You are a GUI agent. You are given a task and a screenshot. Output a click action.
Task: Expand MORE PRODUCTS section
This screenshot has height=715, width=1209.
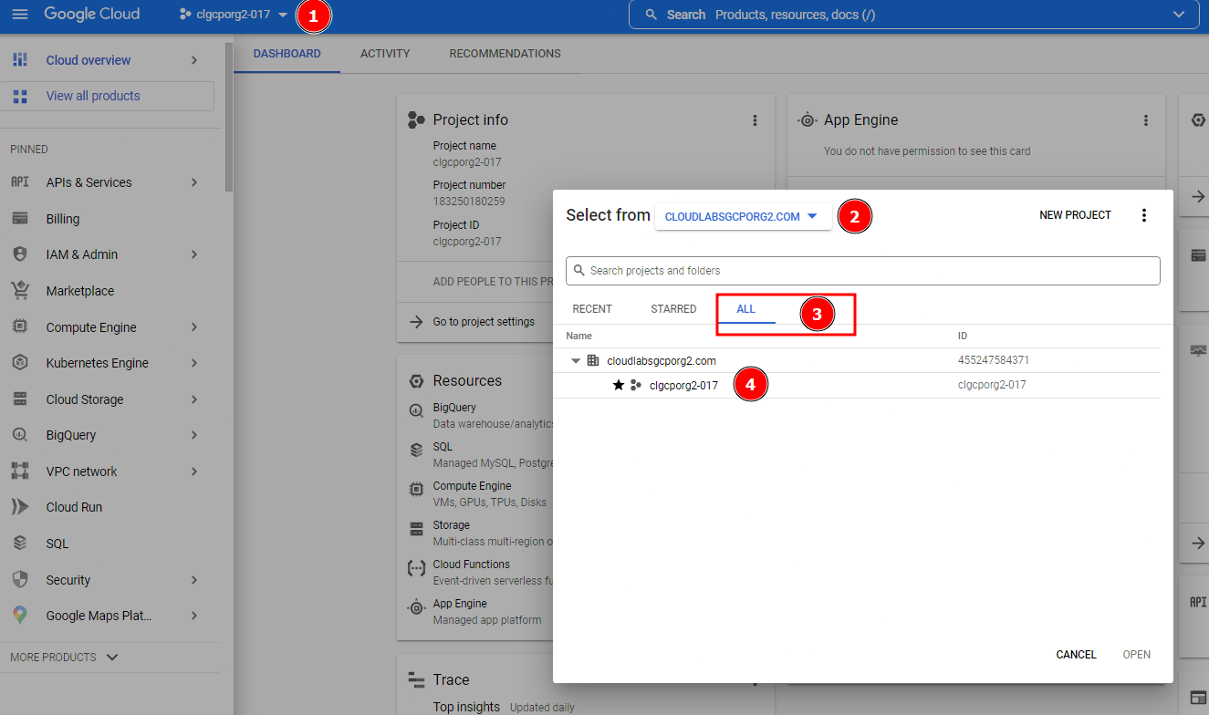coord(64,657)
